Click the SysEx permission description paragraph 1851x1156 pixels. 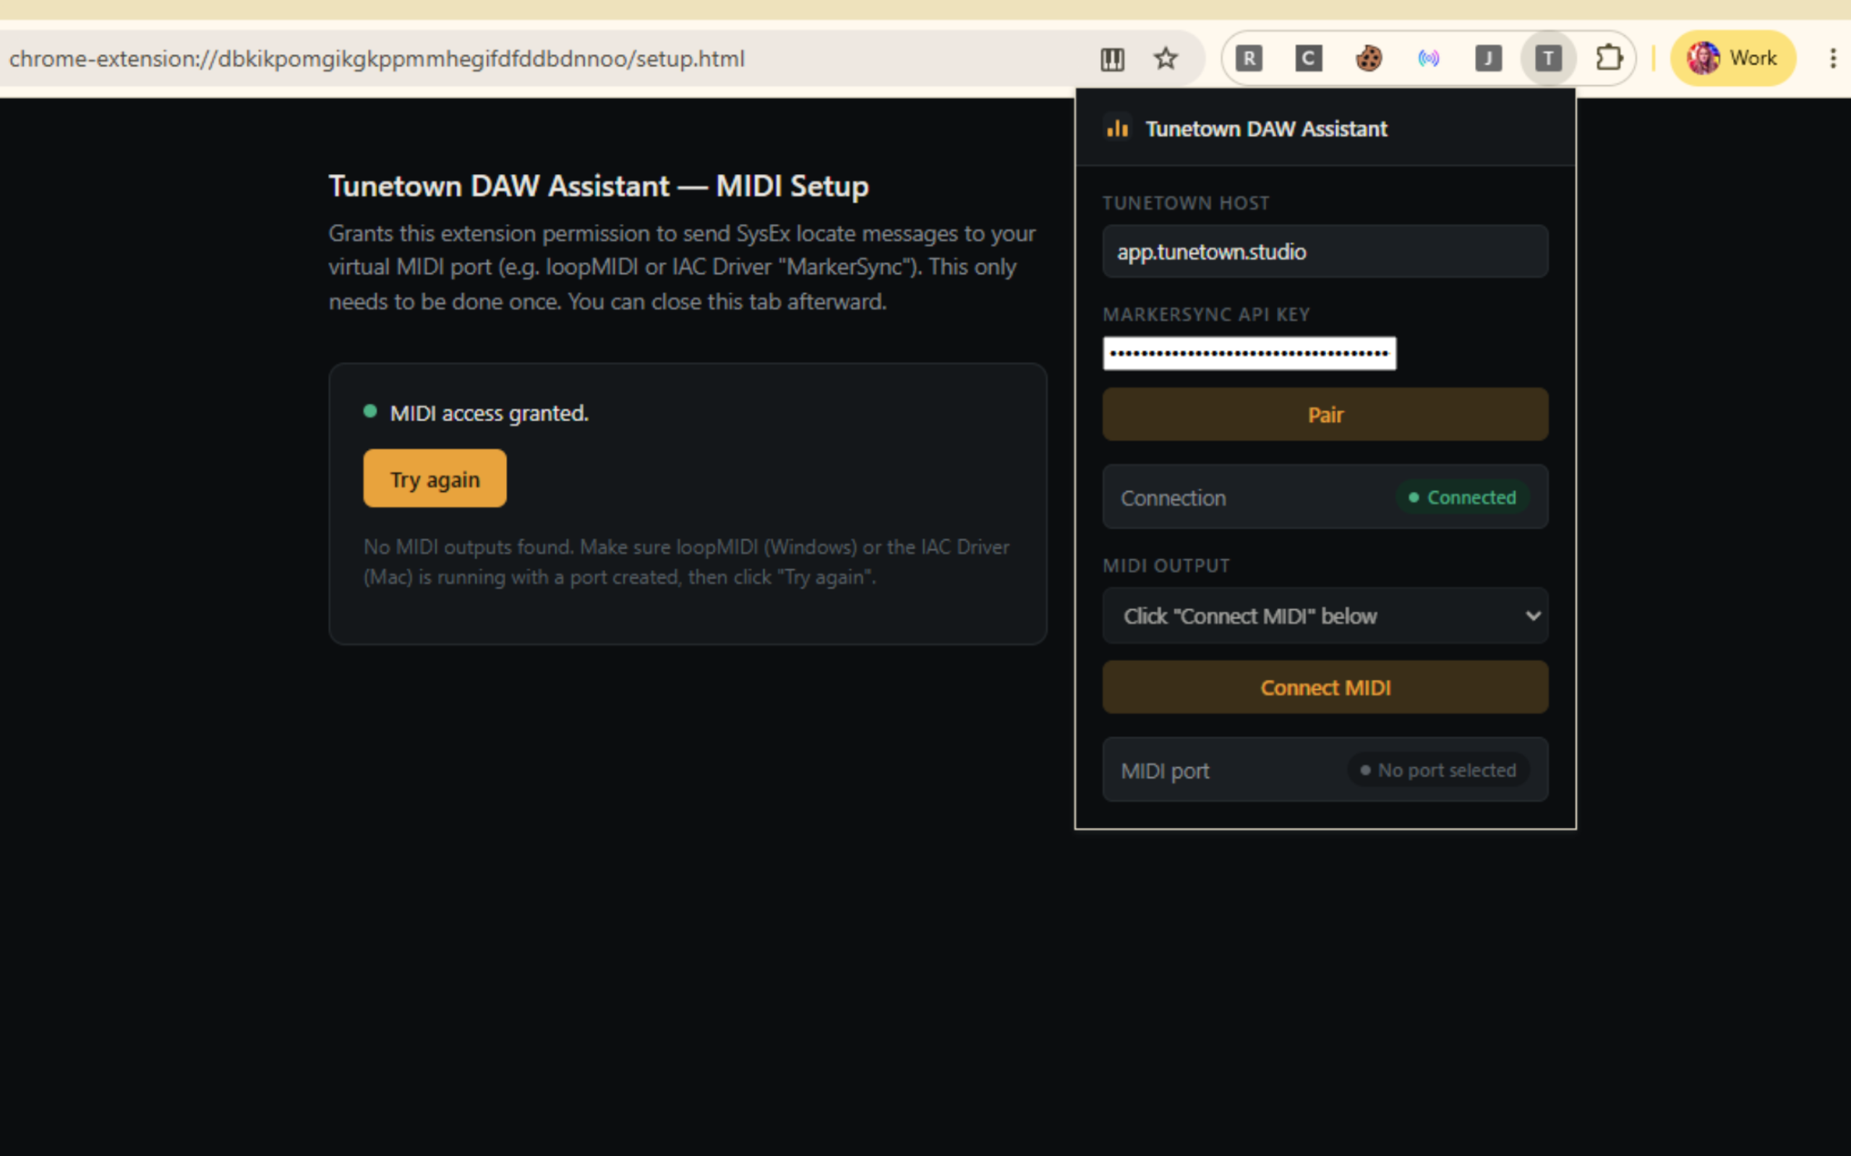click(683, 267)
